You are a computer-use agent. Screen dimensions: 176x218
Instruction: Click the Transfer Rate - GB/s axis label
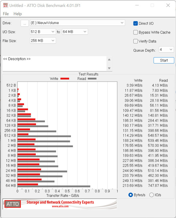pos(63,196)
